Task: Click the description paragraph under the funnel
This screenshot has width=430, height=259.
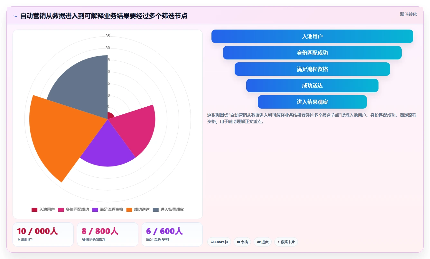Action: pos(312,118)
